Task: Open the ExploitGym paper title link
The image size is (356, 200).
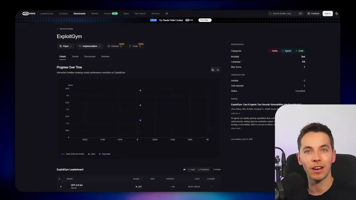Action: click(266, 104)
